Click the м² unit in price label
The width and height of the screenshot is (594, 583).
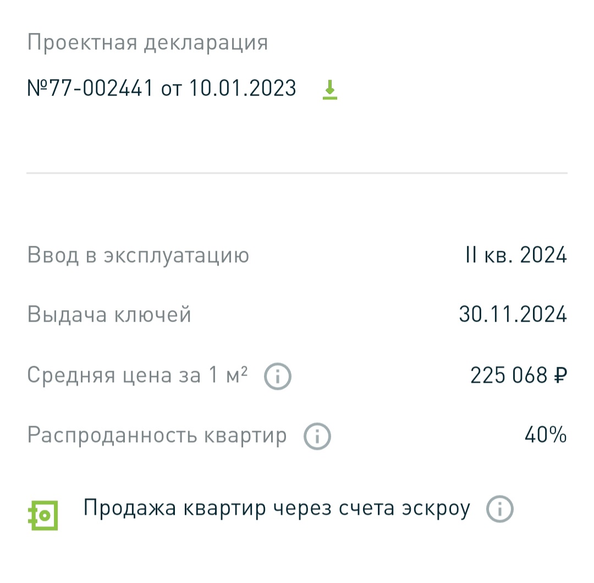click(237, 375)
